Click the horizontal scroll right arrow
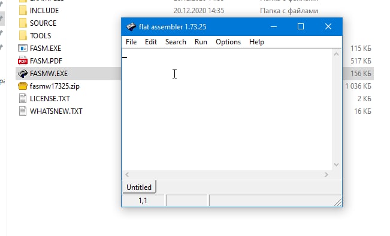The image size is (390, 236). 326,174
